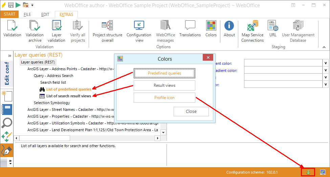Select ArcGIS Layer - Street Names node
Image resolution: width=330 pixels, height=177 pixels.
71,110
